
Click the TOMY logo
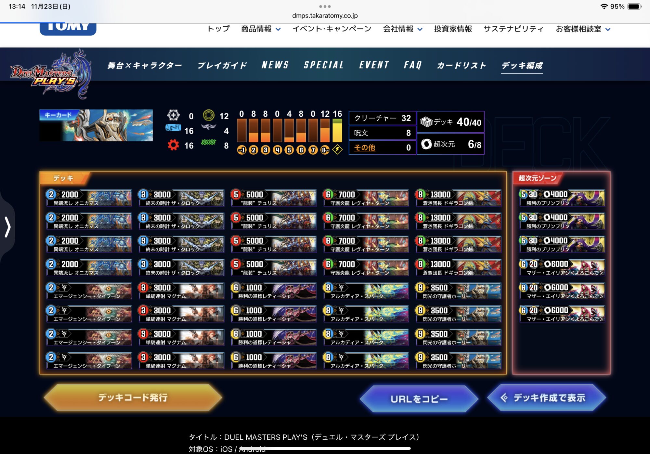pyautogui.click(x=68, y=29)
